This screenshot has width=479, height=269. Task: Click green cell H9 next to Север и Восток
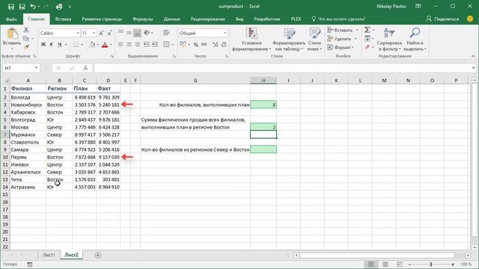263,149
